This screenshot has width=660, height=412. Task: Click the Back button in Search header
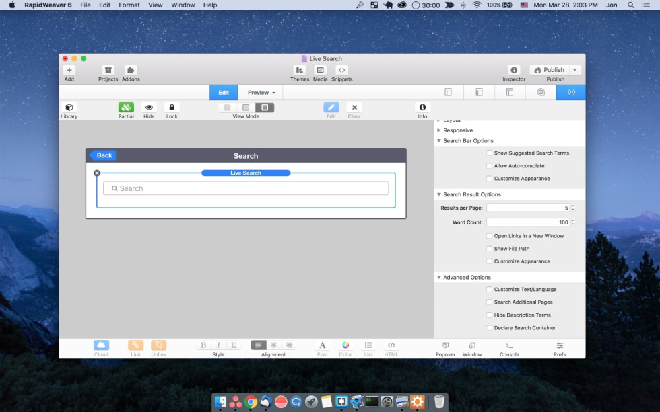coord(103,155)
